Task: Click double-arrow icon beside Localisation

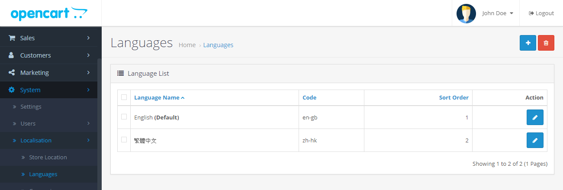Action: 14,141
